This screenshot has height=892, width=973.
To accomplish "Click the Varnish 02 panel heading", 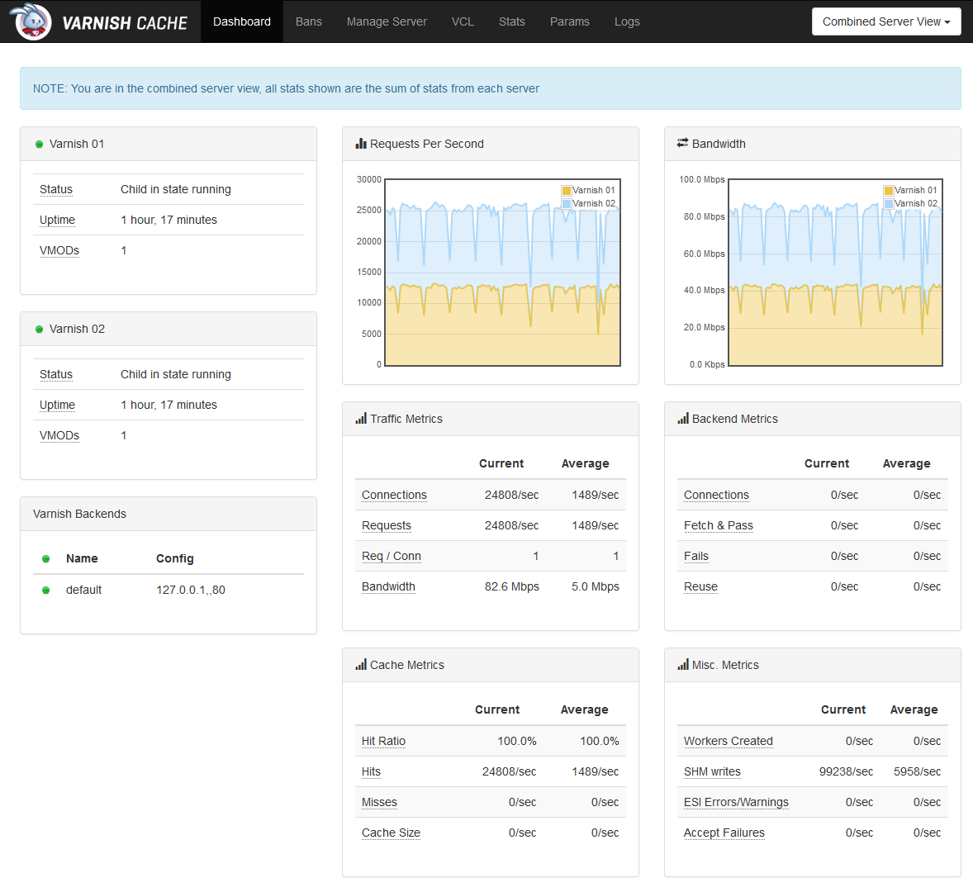I will pos(168,329).
